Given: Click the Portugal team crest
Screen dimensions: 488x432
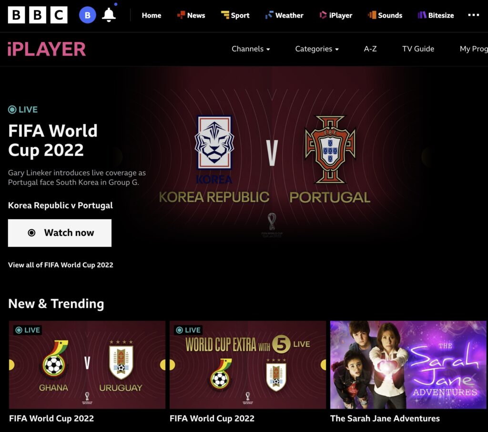Looking at the screenshot, I should (330, 149).
